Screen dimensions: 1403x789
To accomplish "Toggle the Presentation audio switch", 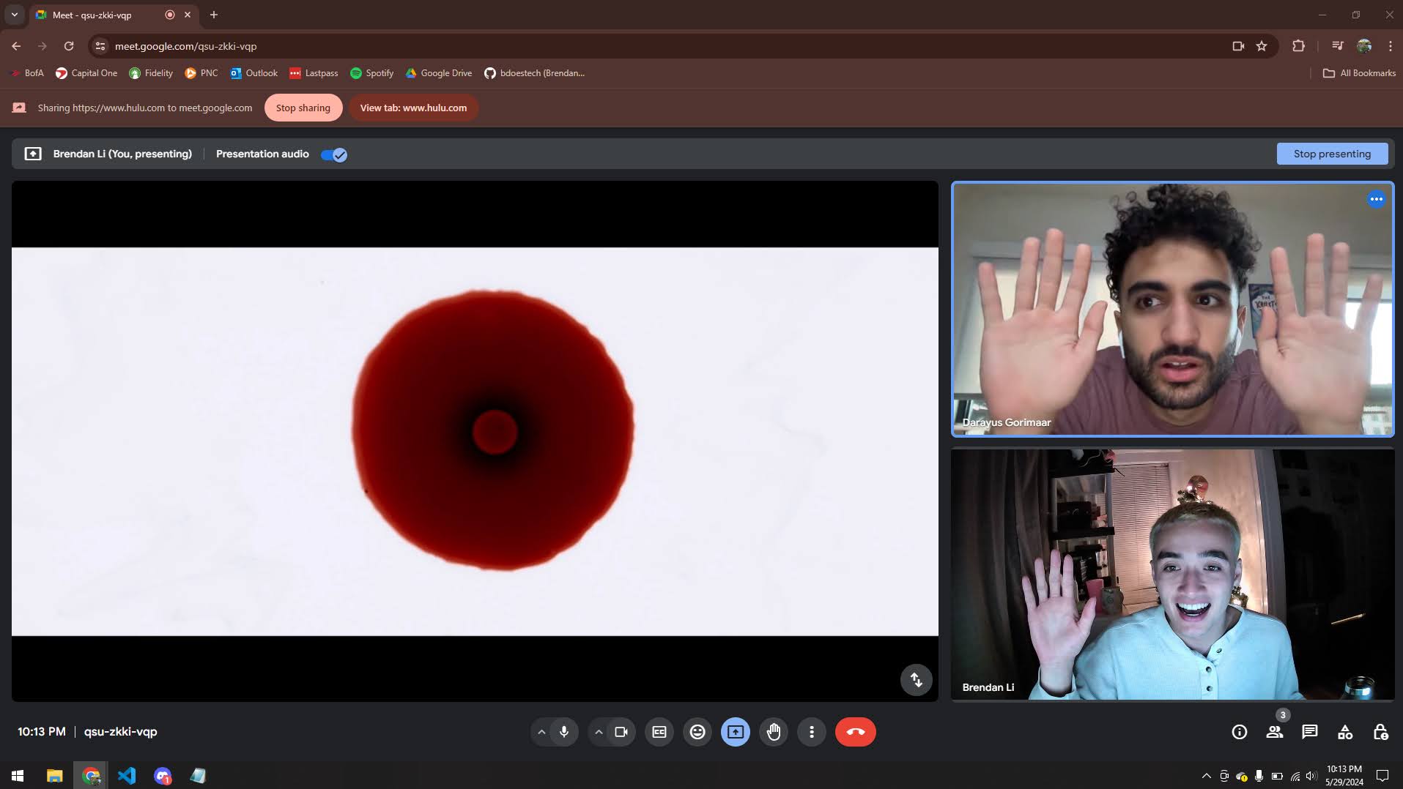I will (x=334, y=154).
